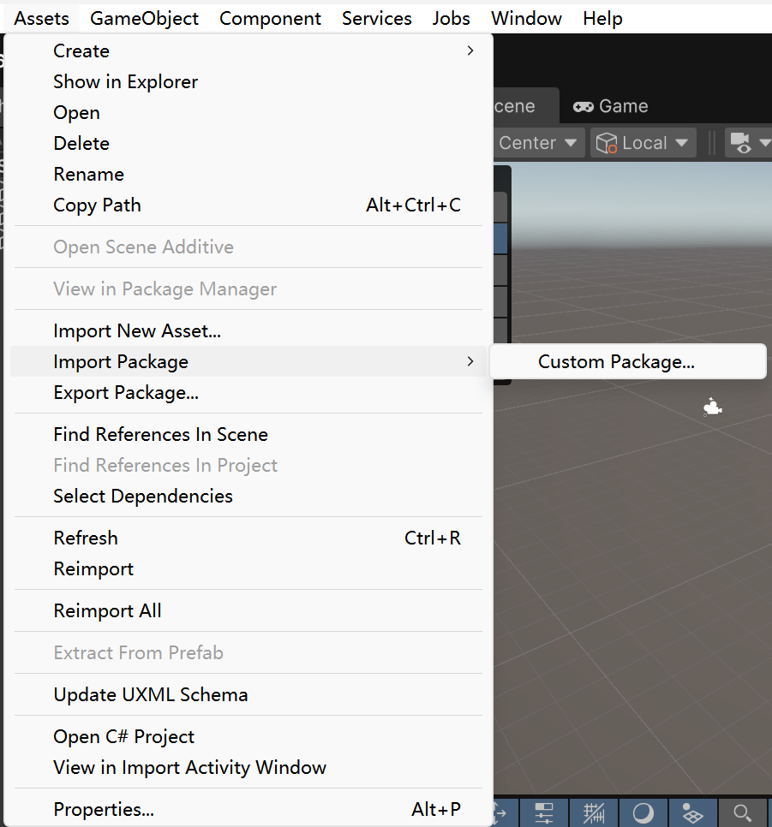Open the Window menu in menu bar
This screenshot has height=827, width=772.
[526, 18]
